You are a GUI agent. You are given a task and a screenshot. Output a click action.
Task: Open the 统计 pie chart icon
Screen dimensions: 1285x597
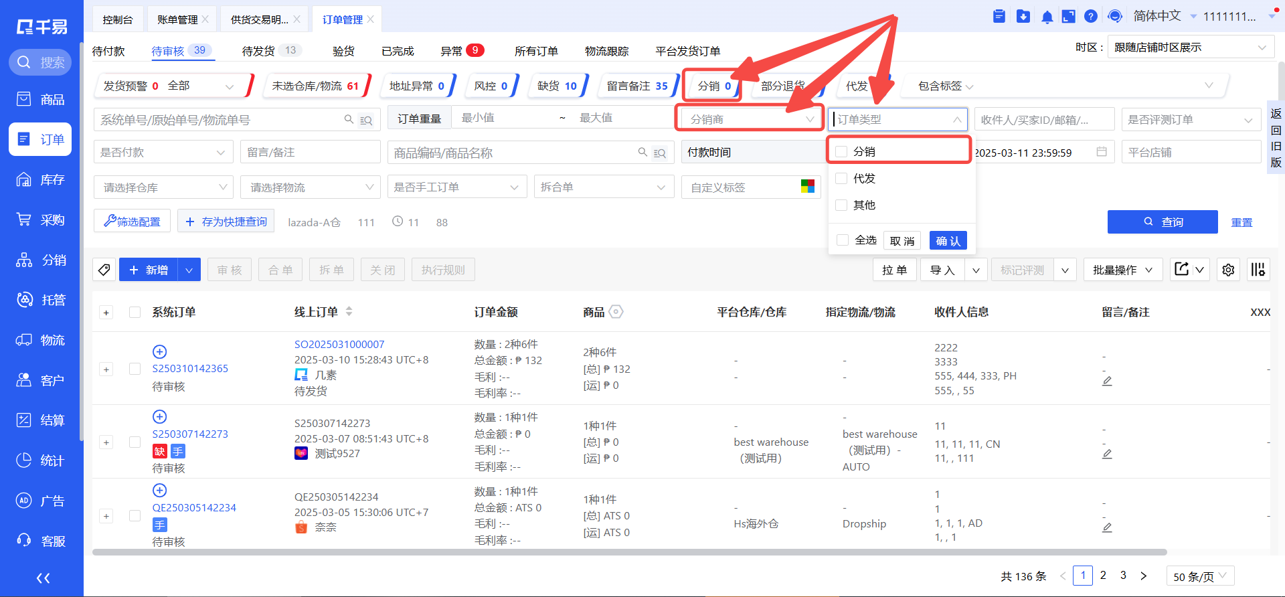(x=24, y=460)
